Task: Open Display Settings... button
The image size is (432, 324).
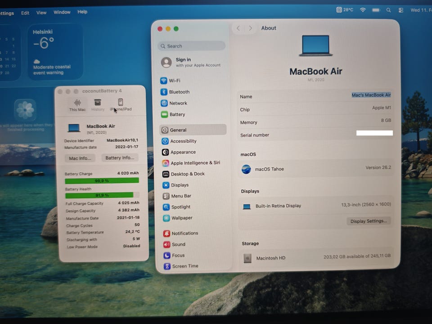Action: [369, 221]
